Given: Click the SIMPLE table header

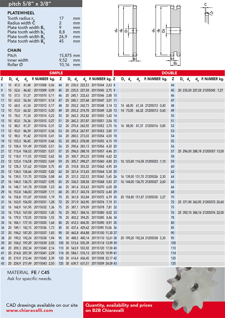Looking at the screenshot, I should (56, 73).
